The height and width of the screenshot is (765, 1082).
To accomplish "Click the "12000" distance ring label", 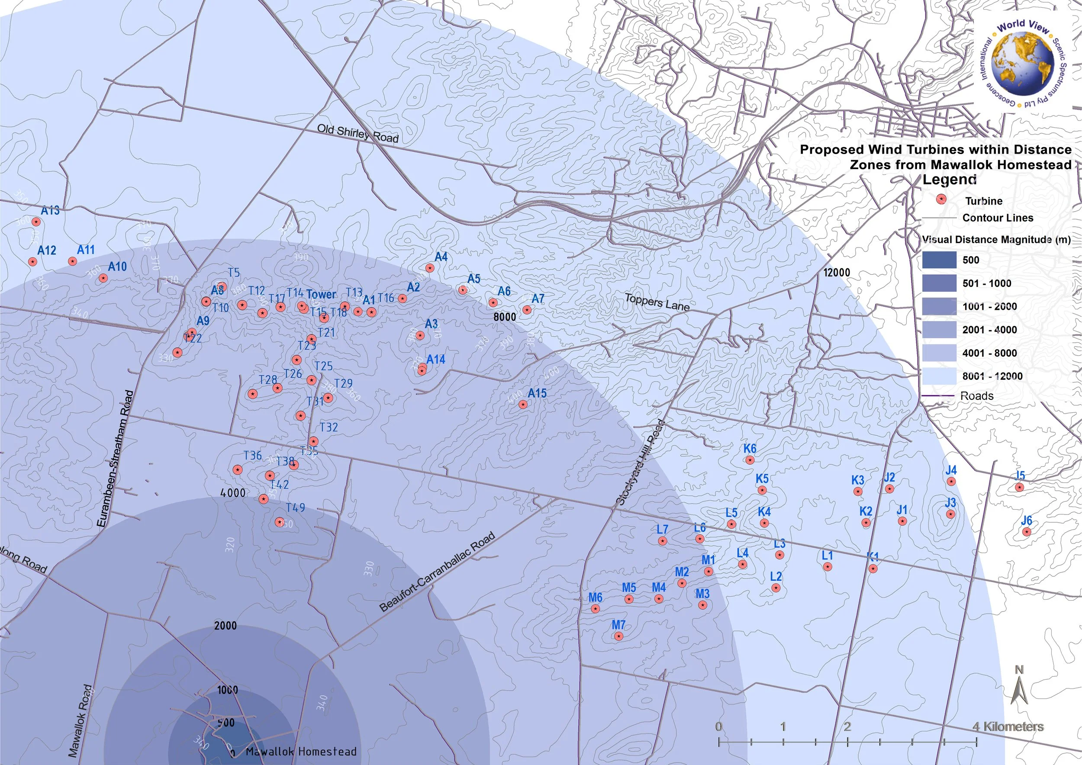I will click(x=837, y=272).
